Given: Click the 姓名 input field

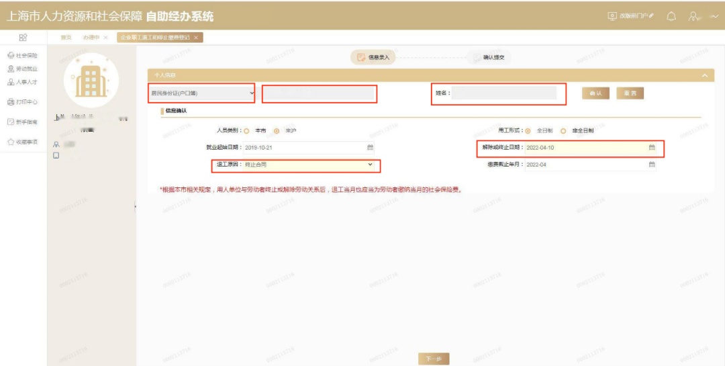Looking at the screenshot, I should (503, 93).
